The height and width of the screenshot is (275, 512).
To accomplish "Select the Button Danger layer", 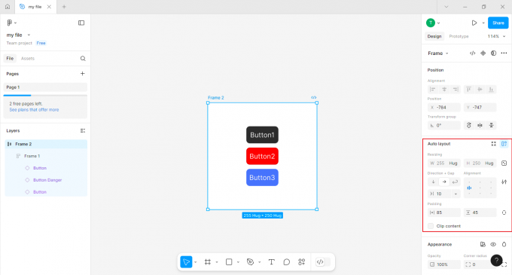I will point(47,180).
